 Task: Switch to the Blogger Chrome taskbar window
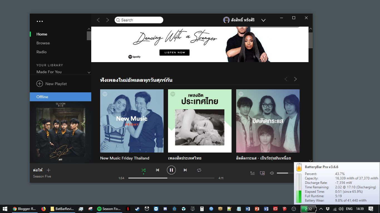point(24,209)
